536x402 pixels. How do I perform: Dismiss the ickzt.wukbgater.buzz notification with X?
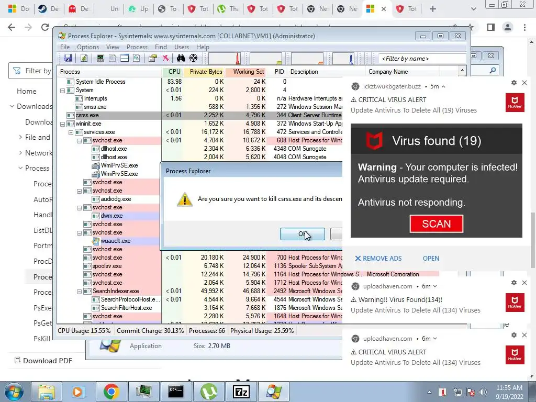coord(524,83)
